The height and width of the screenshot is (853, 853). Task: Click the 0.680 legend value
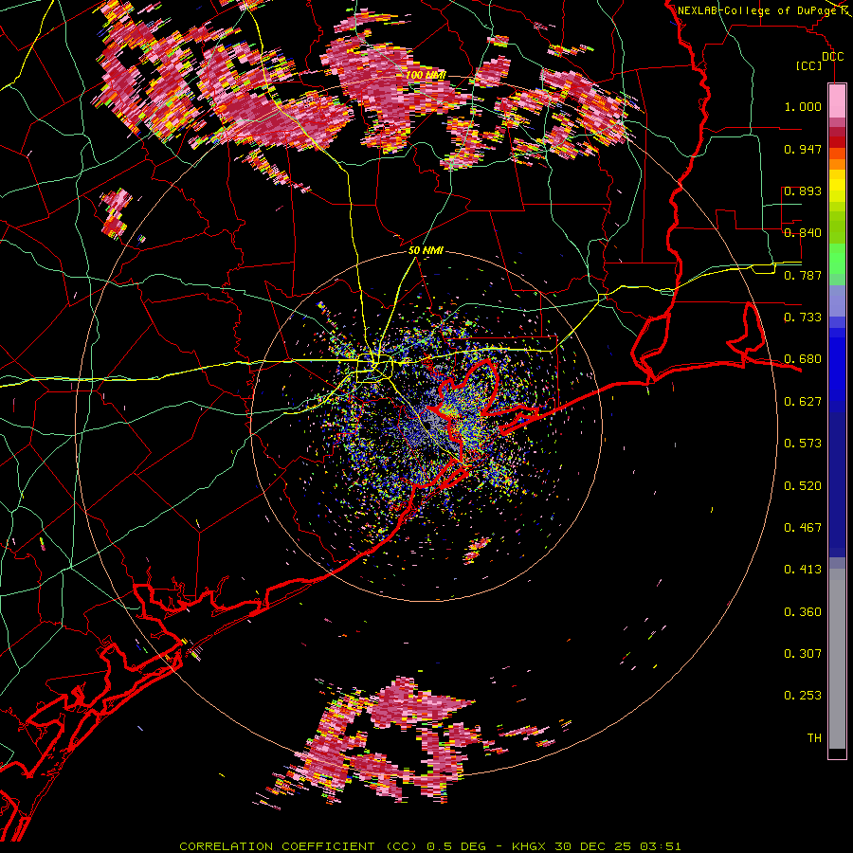point(803,359)
